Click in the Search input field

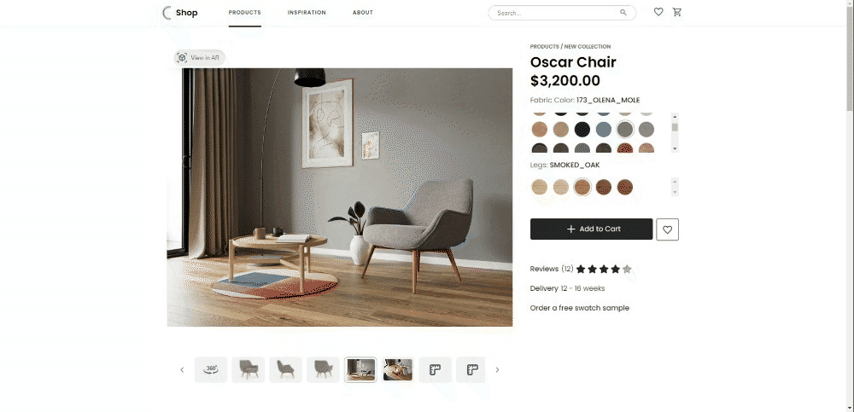pyautogui.click(x=557, y=13)
